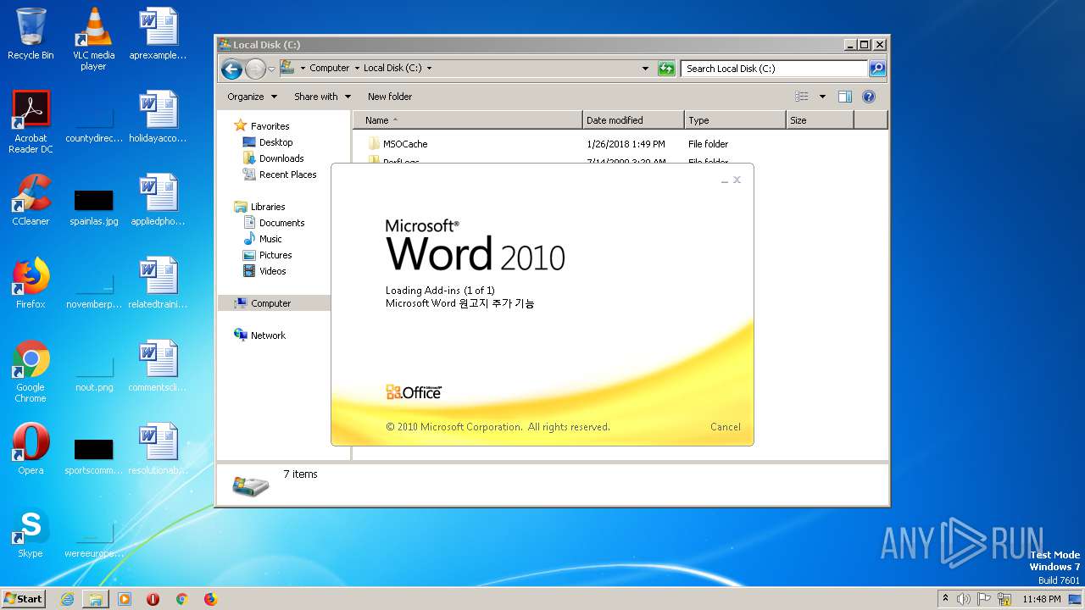
Task: Click search magnifier in Explorer
Action: [x=877, y=69]
